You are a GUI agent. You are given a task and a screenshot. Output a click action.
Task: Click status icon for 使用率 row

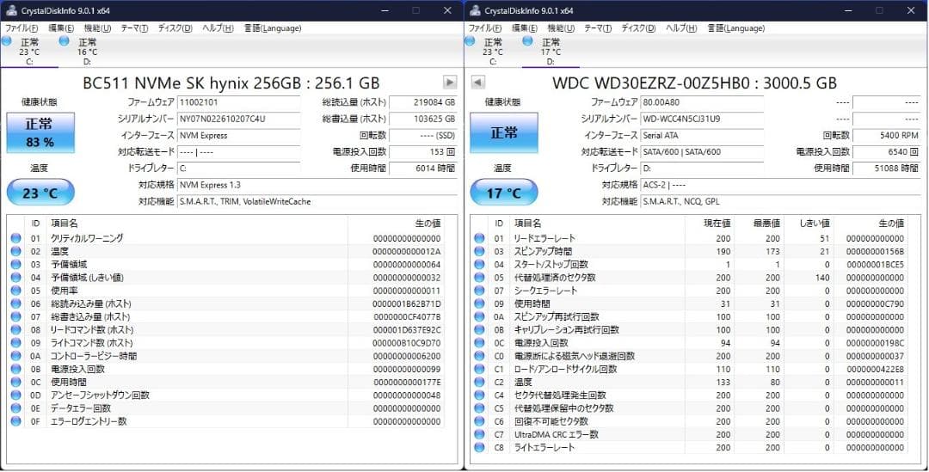coord(15,291)
